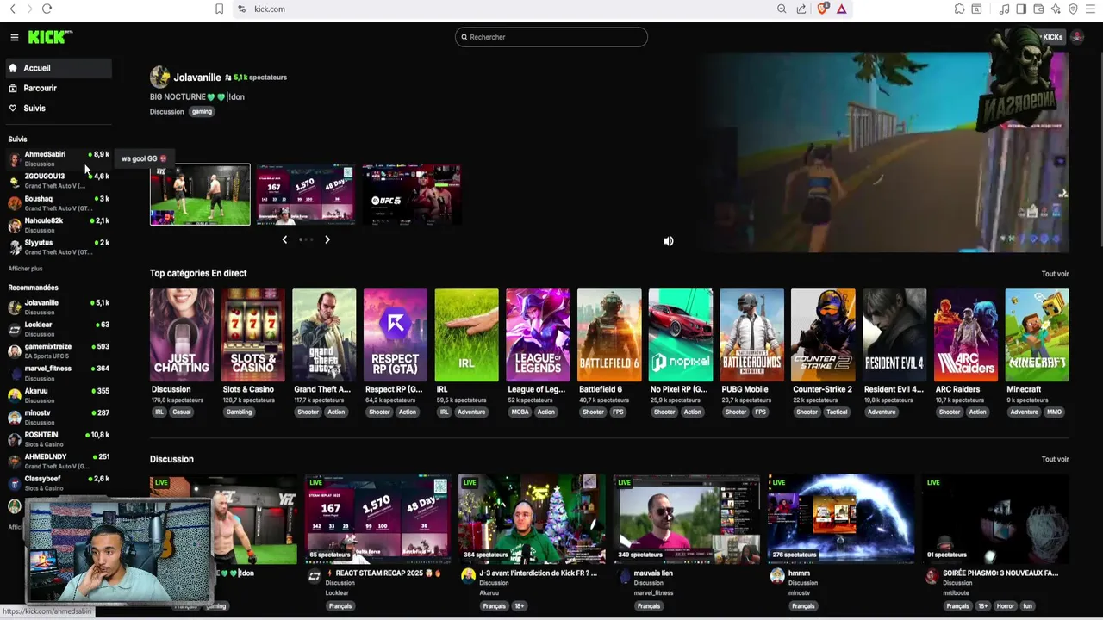Open Brave Rewards triangle icon
Viewport: 1103px width, 620px height.
click(x=842, y=9)
